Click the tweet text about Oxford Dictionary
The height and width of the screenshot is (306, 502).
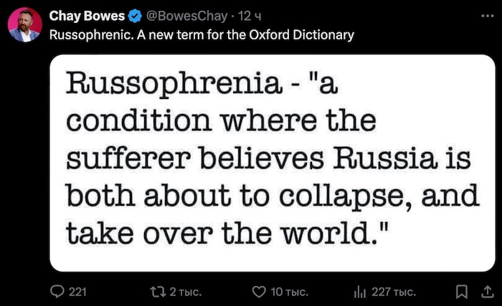point(202,34)
